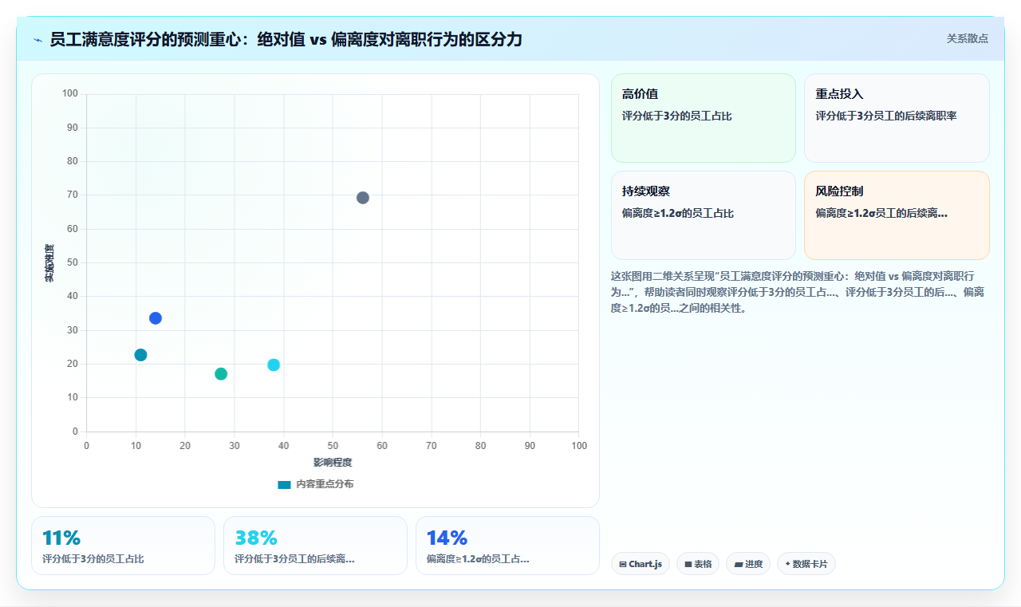Click the 数据卡片 tag
The width and height of the screenshot is (1021, 607).
(x=806, y=564)
